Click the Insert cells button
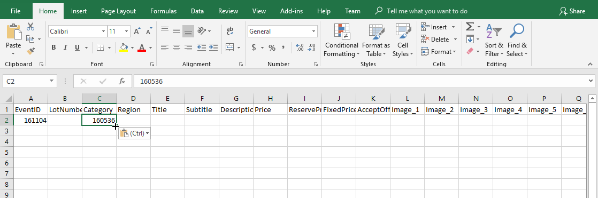The image size is (598, 198). (x=438, y=27)
